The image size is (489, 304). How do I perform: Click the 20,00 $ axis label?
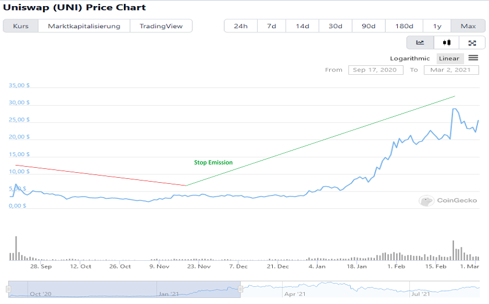click(19, 137)
